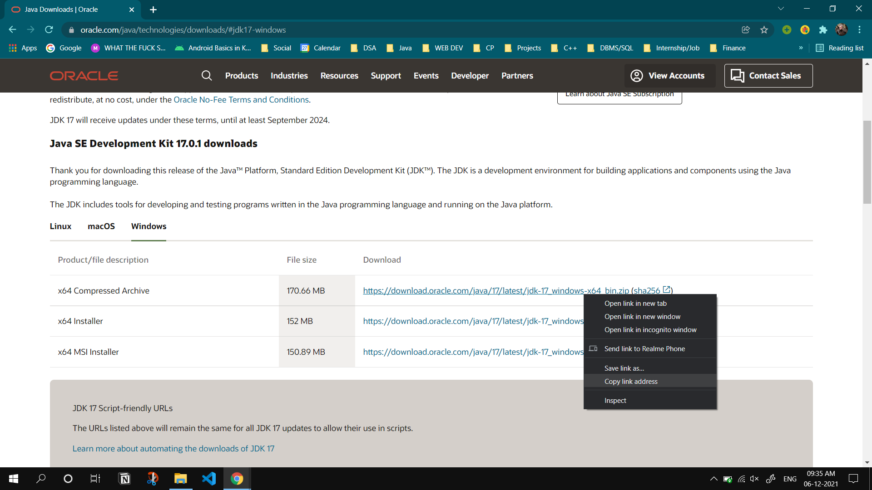872x490 pixels.
Task: Open the WEB DEV bookmarks folder
Action: pyautogui.click(x=443, y=48)
